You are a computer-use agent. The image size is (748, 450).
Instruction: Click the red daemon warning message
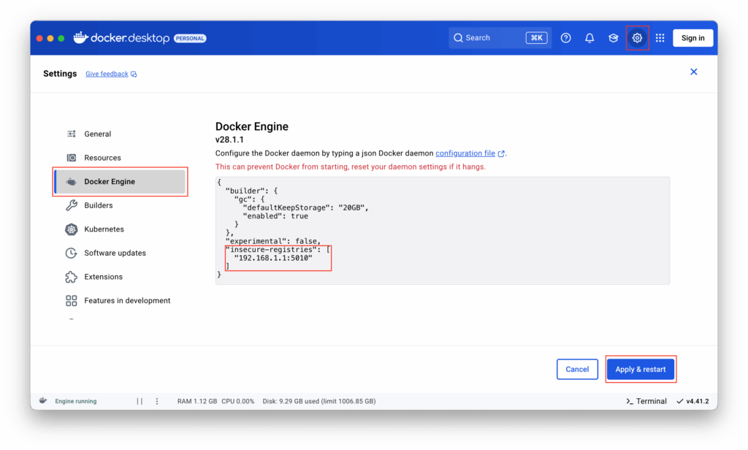coord(350,167)
